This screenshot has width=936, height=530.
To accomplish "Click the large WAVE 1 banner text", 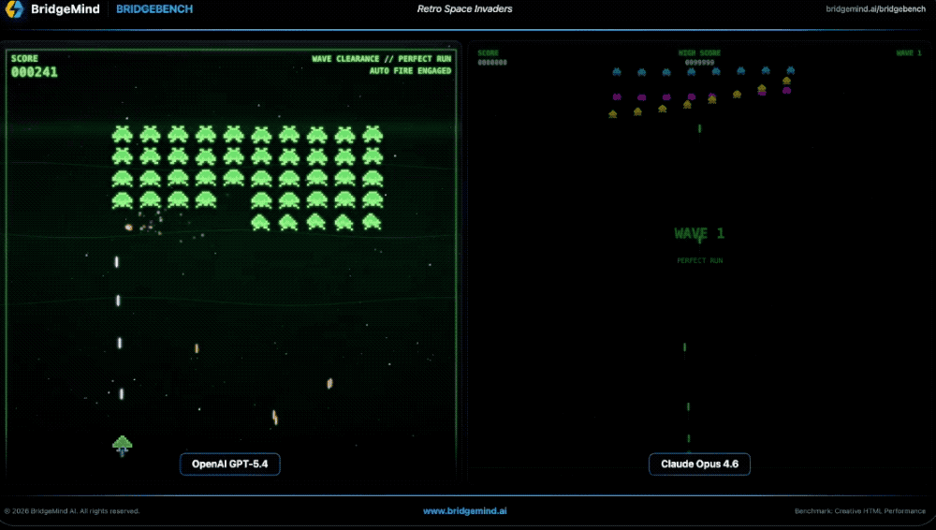I will (x=699, y=233).
